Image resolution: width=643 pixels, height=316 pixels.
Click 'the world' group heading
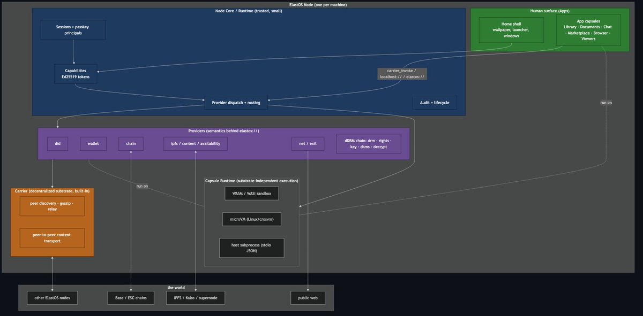coord(176,288)
